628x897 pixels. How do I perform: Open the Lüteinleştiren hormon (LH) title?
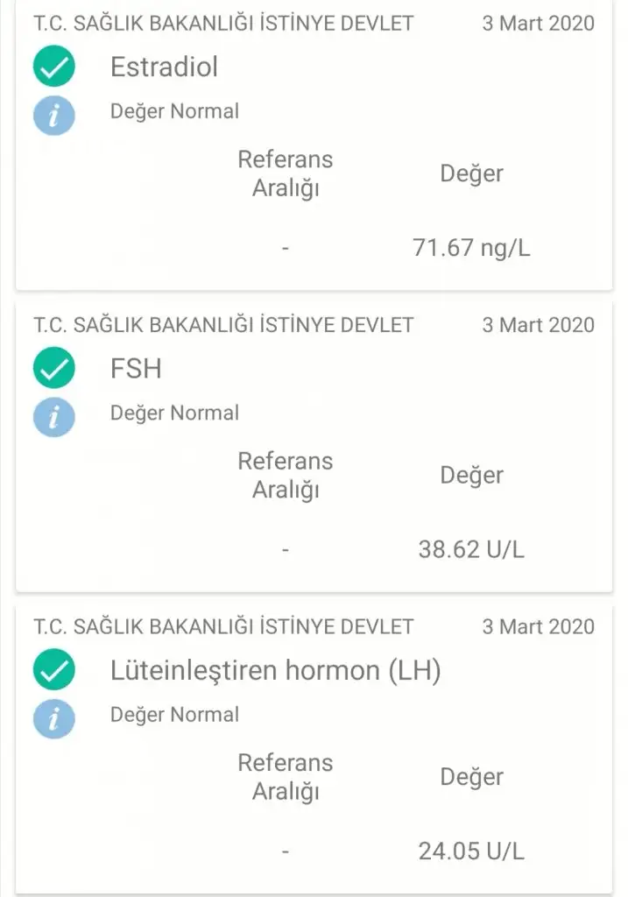(x=275, y=671)
